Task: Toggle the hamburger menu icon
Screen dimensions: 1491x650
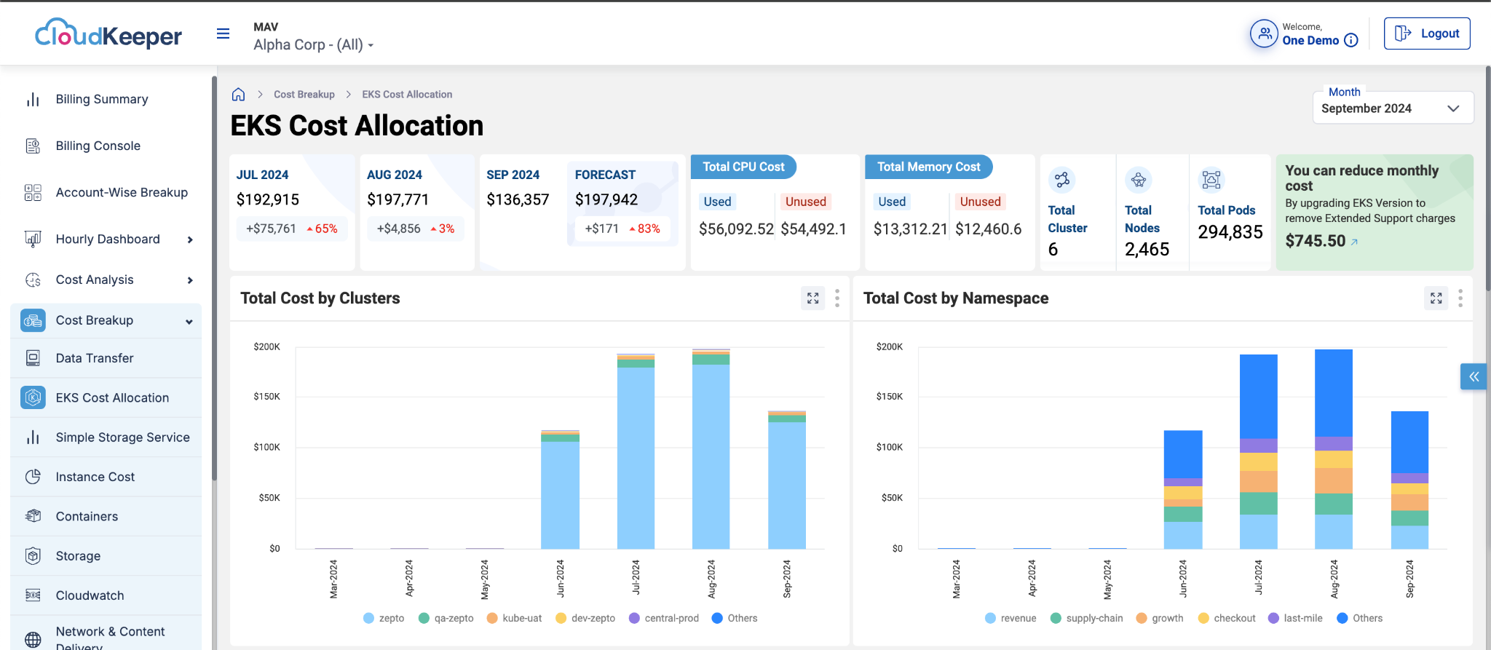Action: click(224, 33)
